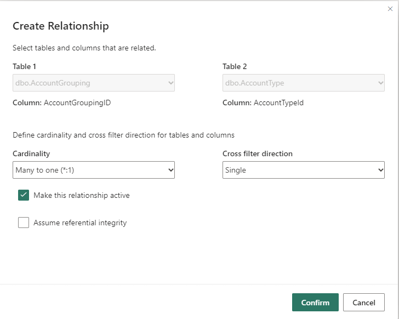Click the Column: AccountGroupingID text
This screenshot has width=399, height=319.
coord(62,102)
